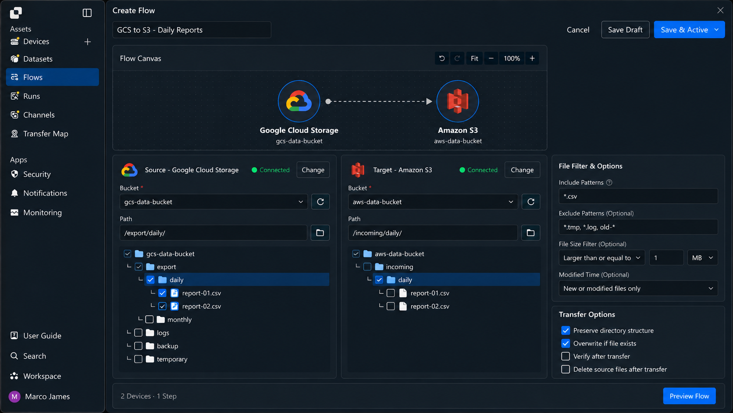This screenshot has width=733, height=413.
Task: Edit the flow name field
Action: click(192, 30)
